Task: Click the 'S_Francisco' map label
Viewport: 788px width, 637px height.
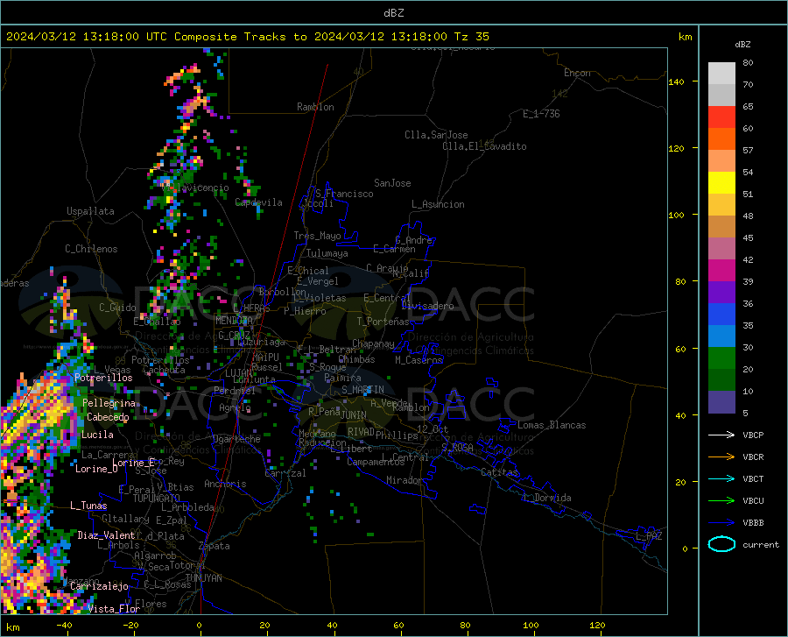Action: [x=344, y=194]
